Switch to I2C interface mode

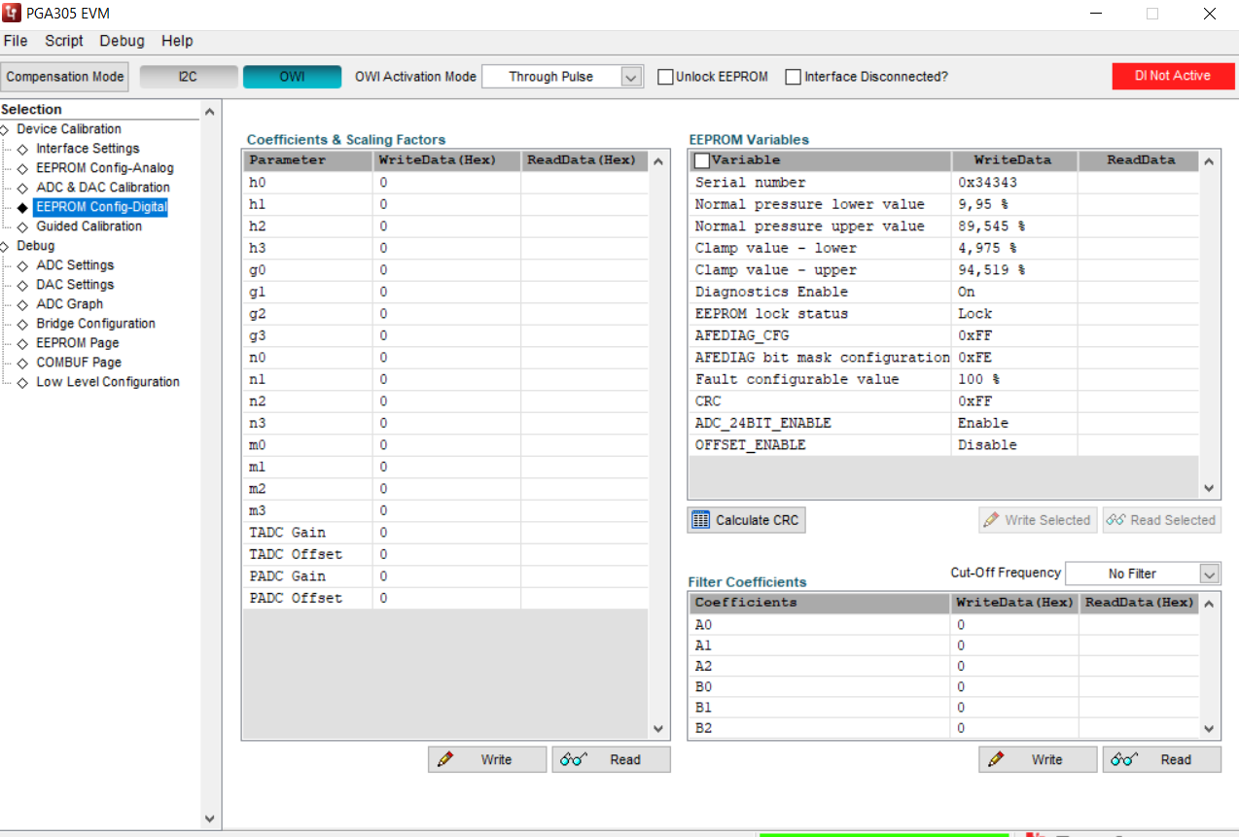(x=189, y=76)
